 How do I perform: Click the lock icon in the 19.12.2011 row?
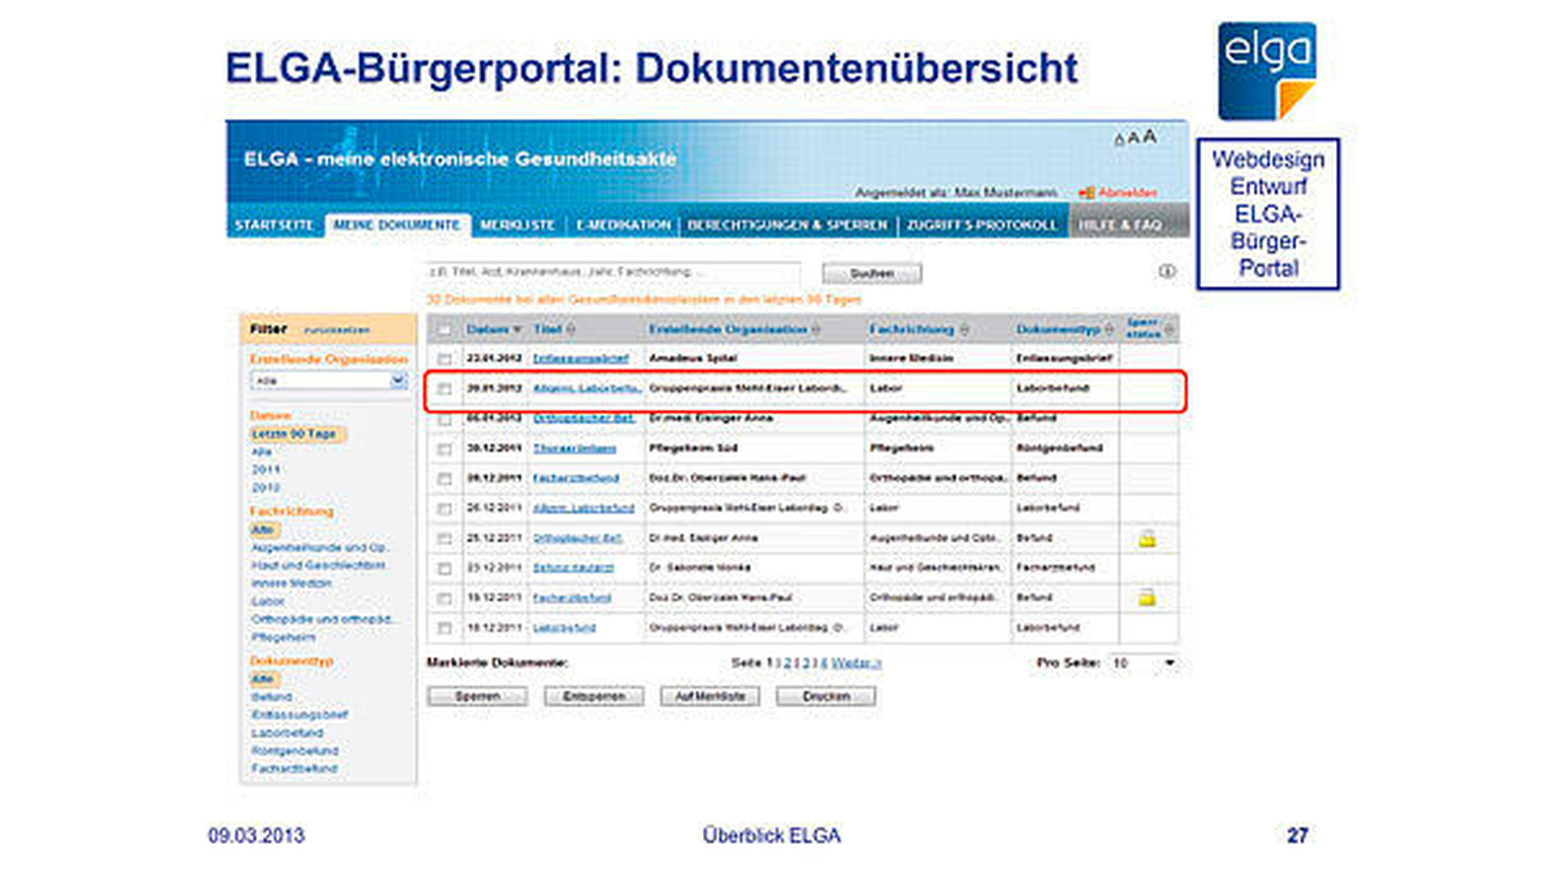(1147, 598)
